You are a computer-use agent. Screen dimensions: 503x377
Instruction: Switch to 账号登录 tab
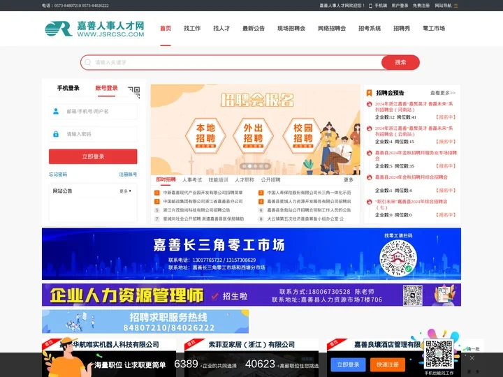[106, 88]
